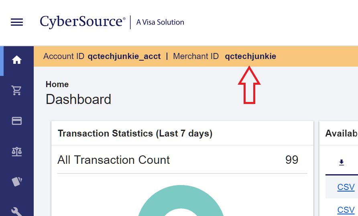The width and height of the screenshot is (358, 216).
Task: Click the Dashboard page heading
Action: (78, 99)
